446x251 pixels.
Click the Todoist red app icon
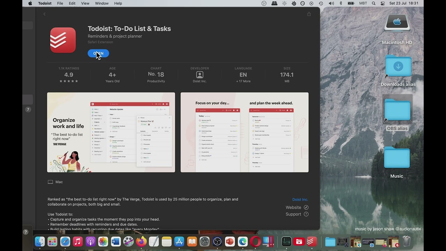tap(63, 40)
